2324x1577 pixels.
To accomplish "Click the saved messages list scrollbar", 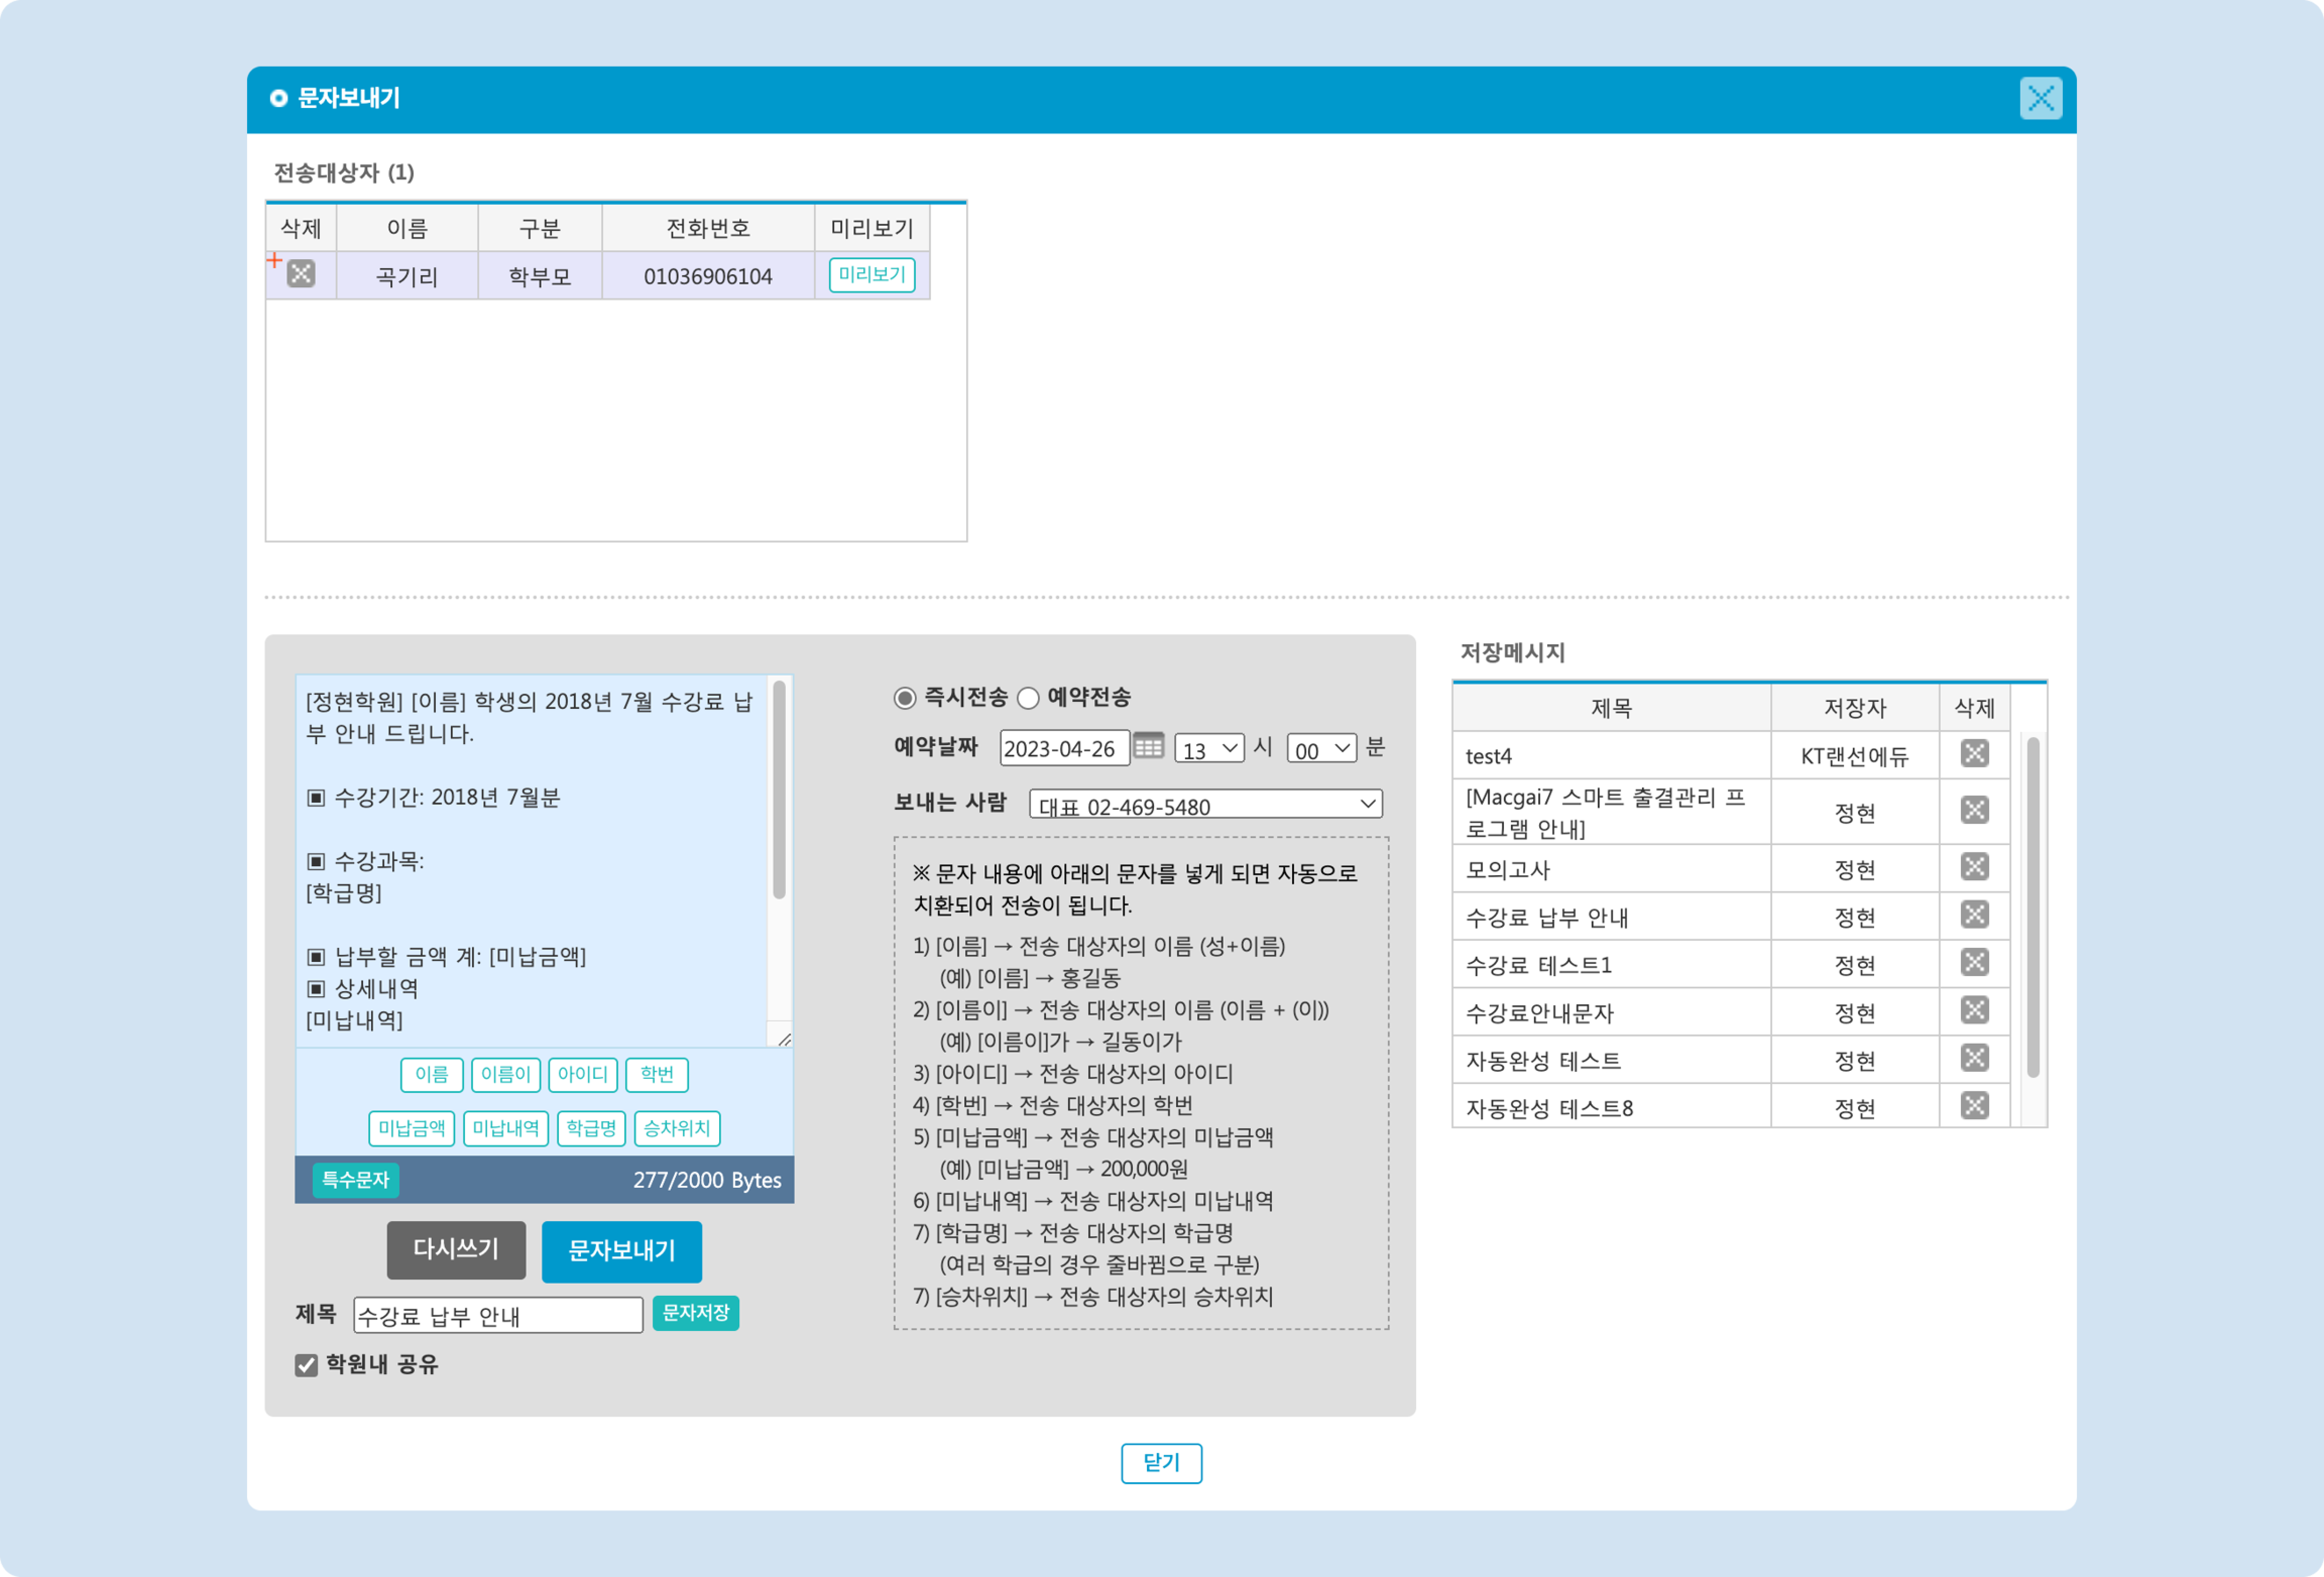I will 2032,907.
